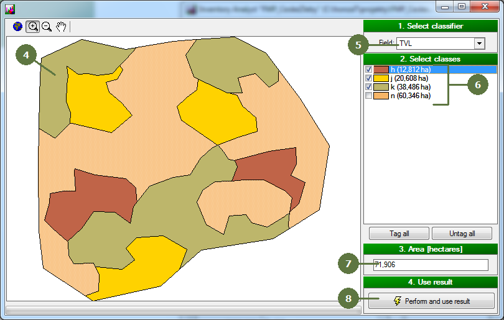Image resolution: width=504 pixels, height=320 pixels.
Task: Enable the n (60,346 ha) class checkbox
Action: click(x=369, y=96)
